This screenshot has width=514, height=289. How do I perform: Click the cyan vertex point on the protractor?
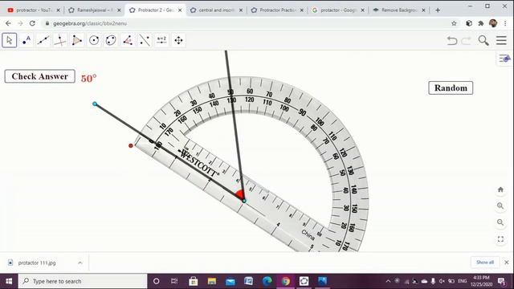(x=244, y=201)
